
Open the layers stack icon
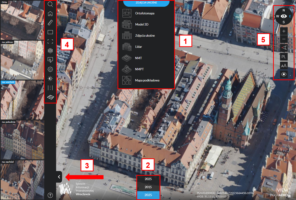point(50,51)
